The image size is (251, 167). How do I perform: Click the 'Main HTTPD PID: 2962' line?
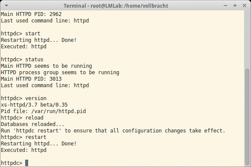point(31,14)
